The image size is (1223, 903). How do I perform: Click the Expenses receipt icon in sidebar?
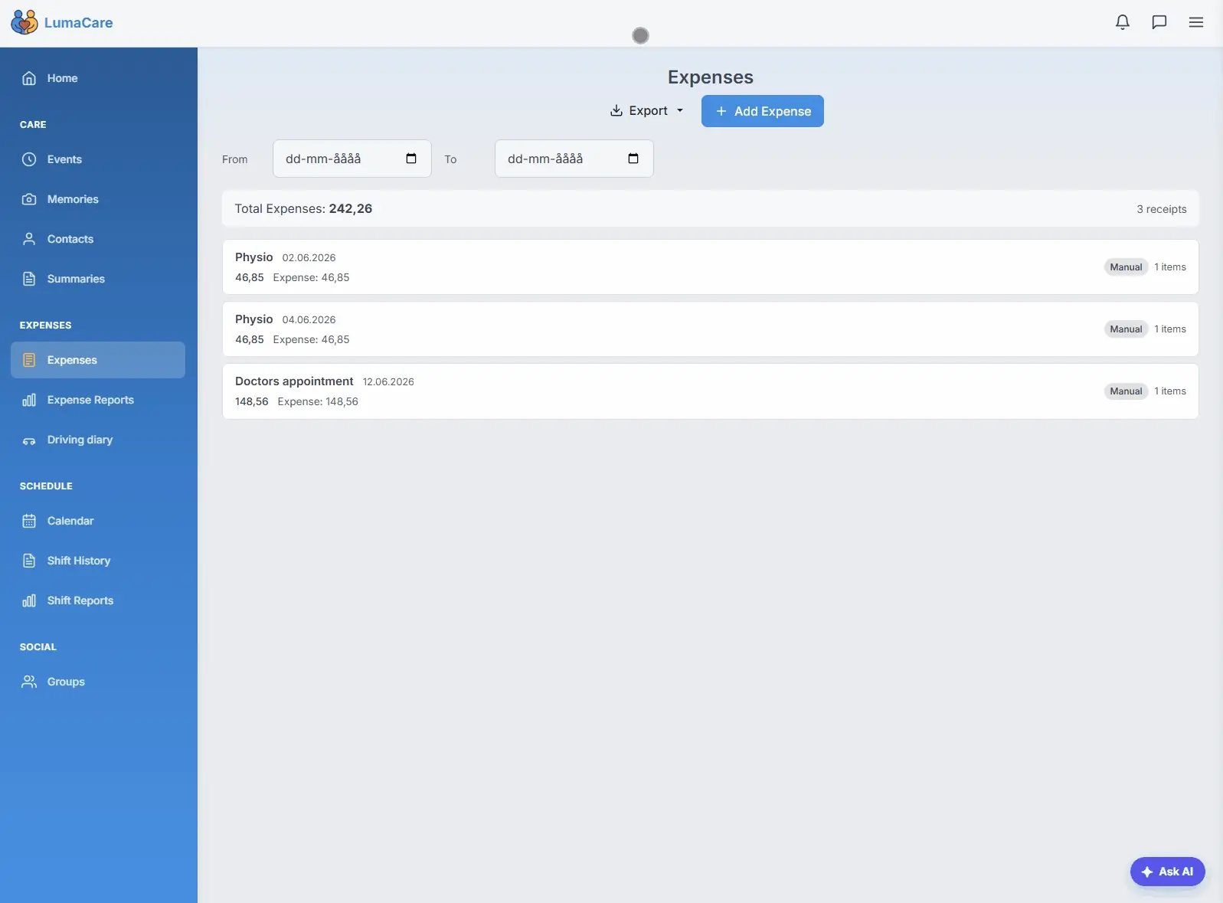tap(29, 360)
